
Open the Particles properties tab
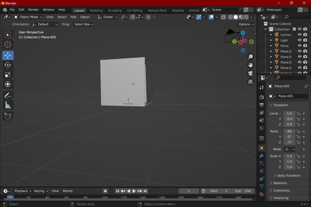tap(261, 163)
